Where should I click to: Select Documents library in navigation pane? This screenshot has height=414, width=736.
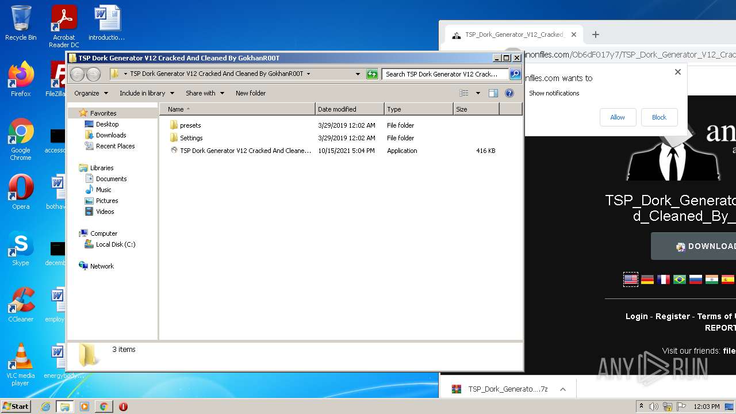point(111,179)
